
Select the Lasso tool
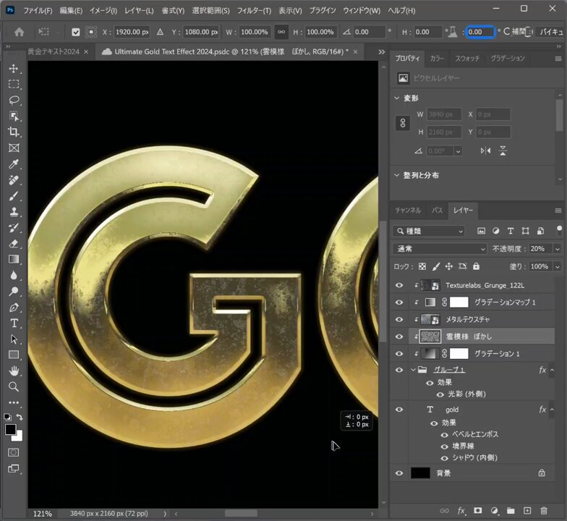tap(14, 100)
